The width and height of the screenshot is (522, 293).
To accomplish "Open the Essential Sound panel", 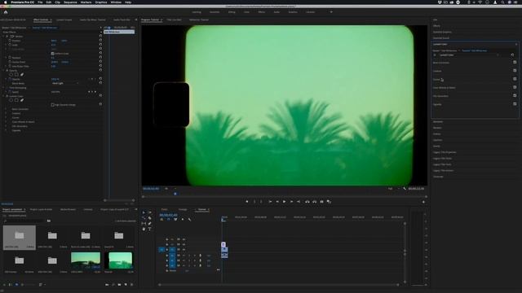I will pyautogui.click(x=441, y=38).
